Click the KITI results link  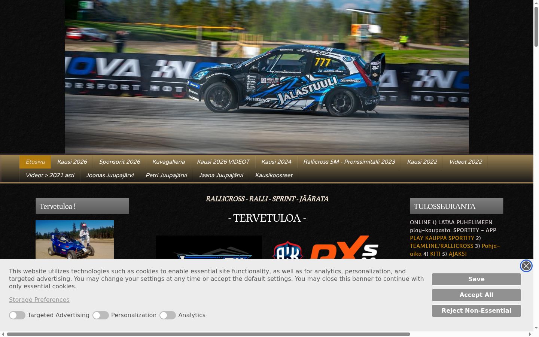click(x=435, y=254)
